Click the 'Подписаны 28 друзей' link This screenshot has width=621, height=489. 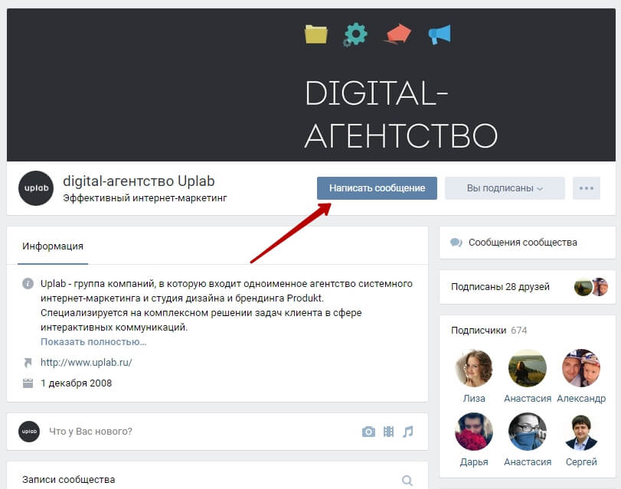pyautogui.click(x=500, y=287)
